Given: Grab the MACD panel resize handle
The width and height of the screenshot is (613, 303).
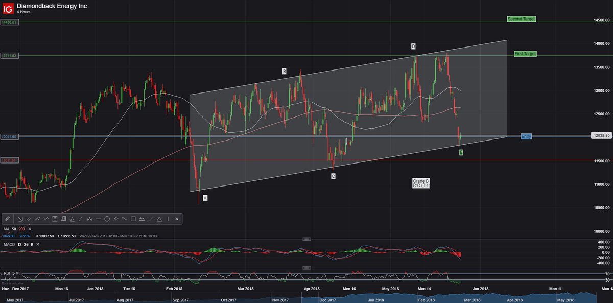Looking at the screenshot, I should [x=306, y=239].
